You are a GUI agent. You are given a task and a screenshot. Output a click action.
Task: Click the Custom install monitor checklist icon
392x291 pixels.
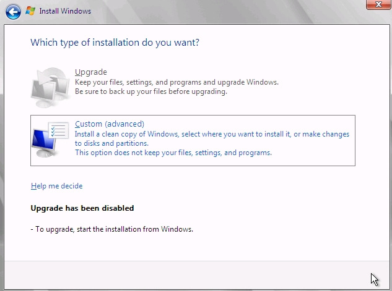coord(51,140)
